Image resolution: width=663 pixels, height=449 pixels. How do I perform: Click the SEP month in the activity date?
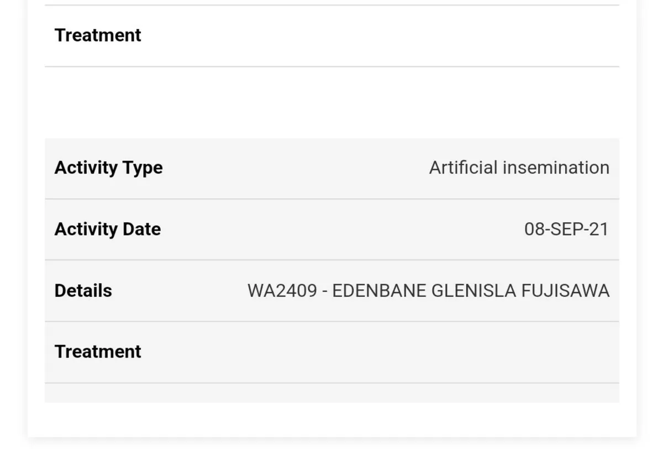click(x=567, y=229)
